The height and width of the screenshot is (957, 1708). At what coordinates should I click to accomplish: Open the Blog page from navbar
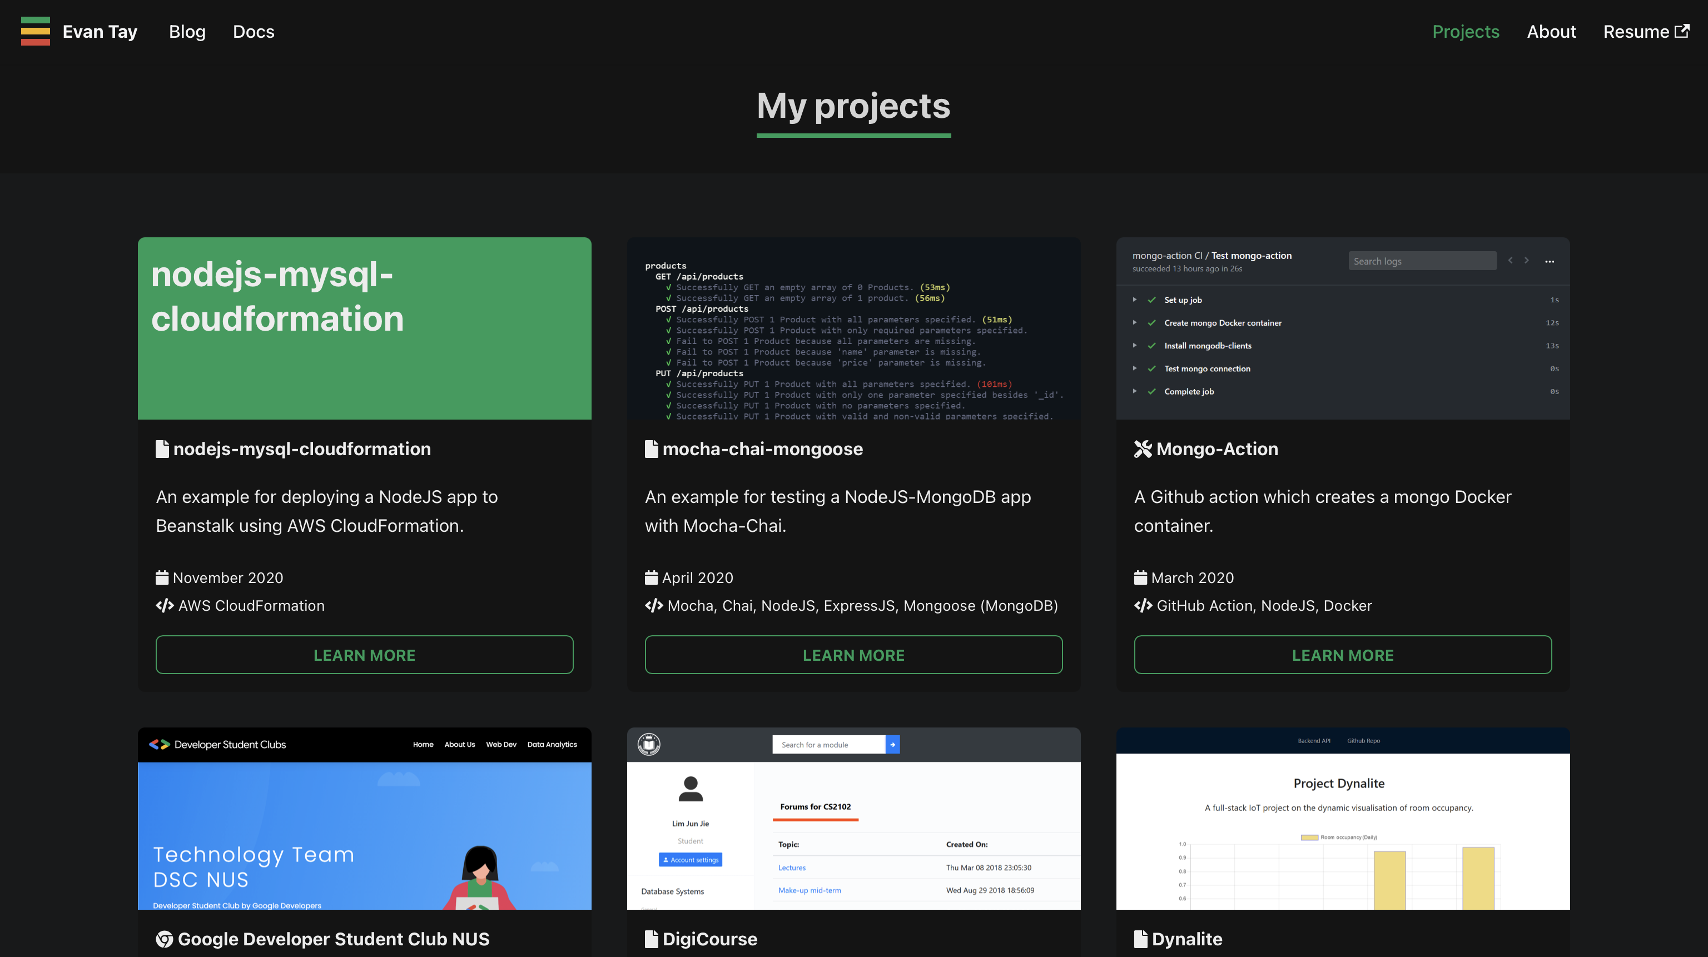coord(187,31)
